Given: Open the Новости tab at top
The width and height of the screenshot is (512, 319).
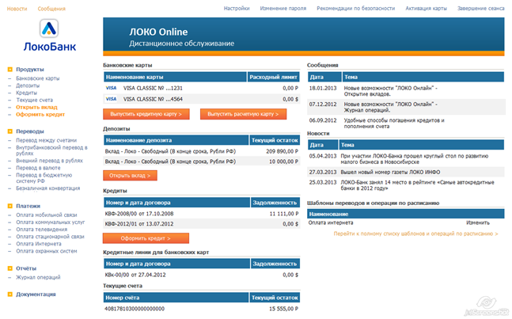Looking at the screenshot, I should [17, 8].
